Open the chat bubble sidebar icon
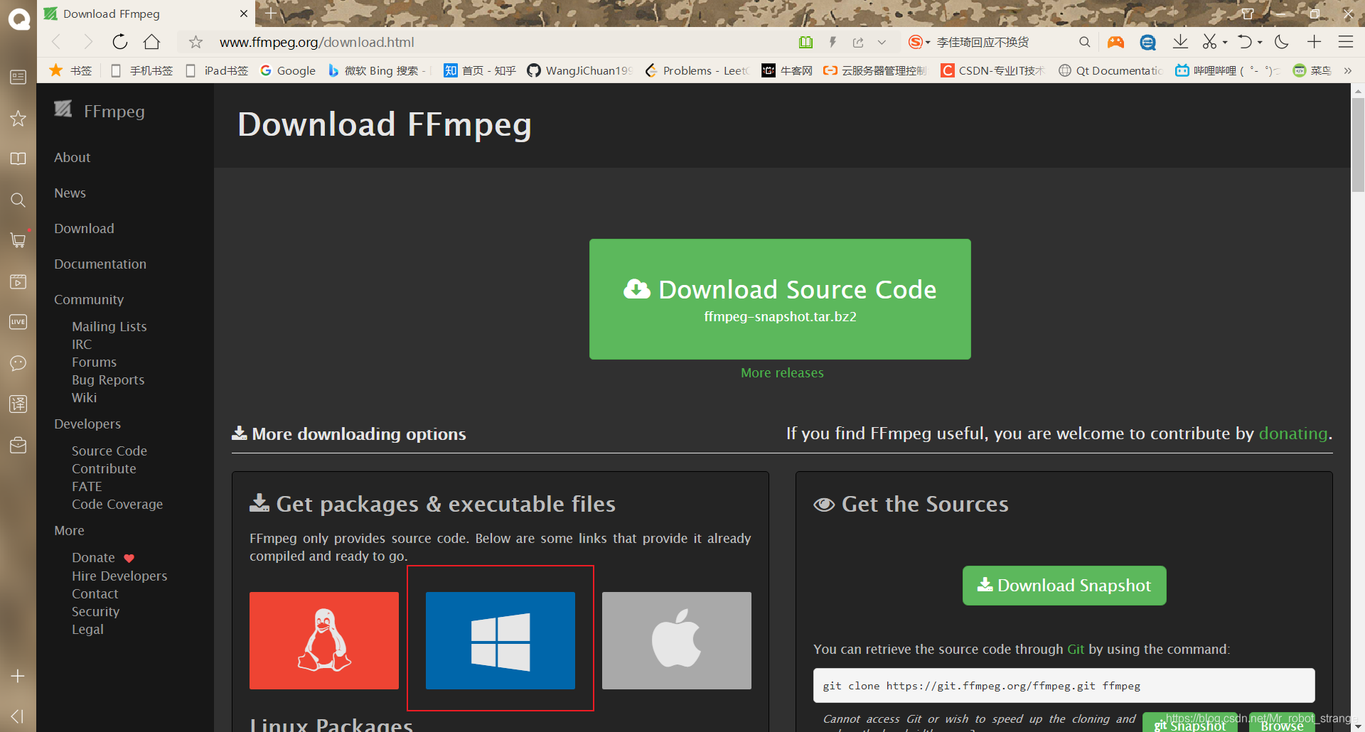 tap(18, 363)
